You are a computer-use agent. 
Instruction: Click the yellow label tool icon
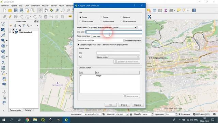tap(70, 16)
